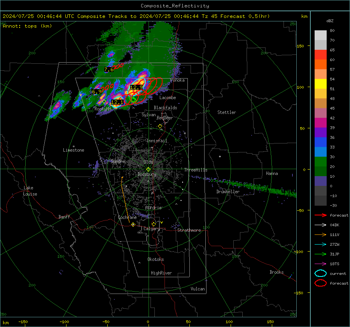Viewport: 350px width, 327px height.
Task: Click the 12.9 storm top label
Action: point(136,87)
